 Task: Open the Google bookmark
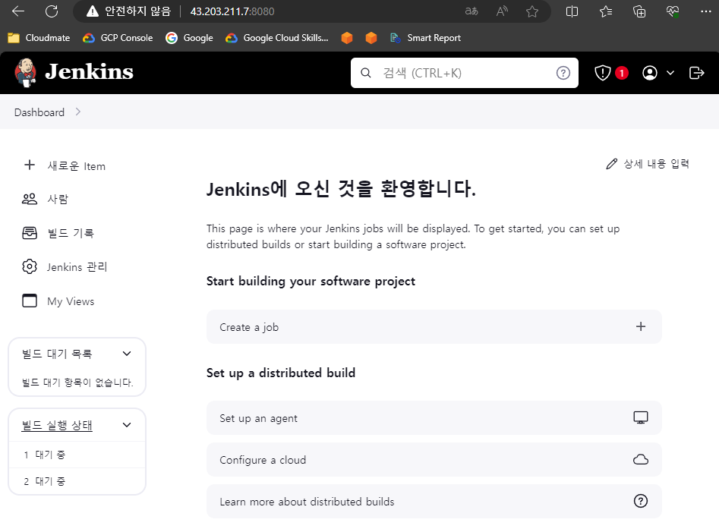[x=189, y=38]
